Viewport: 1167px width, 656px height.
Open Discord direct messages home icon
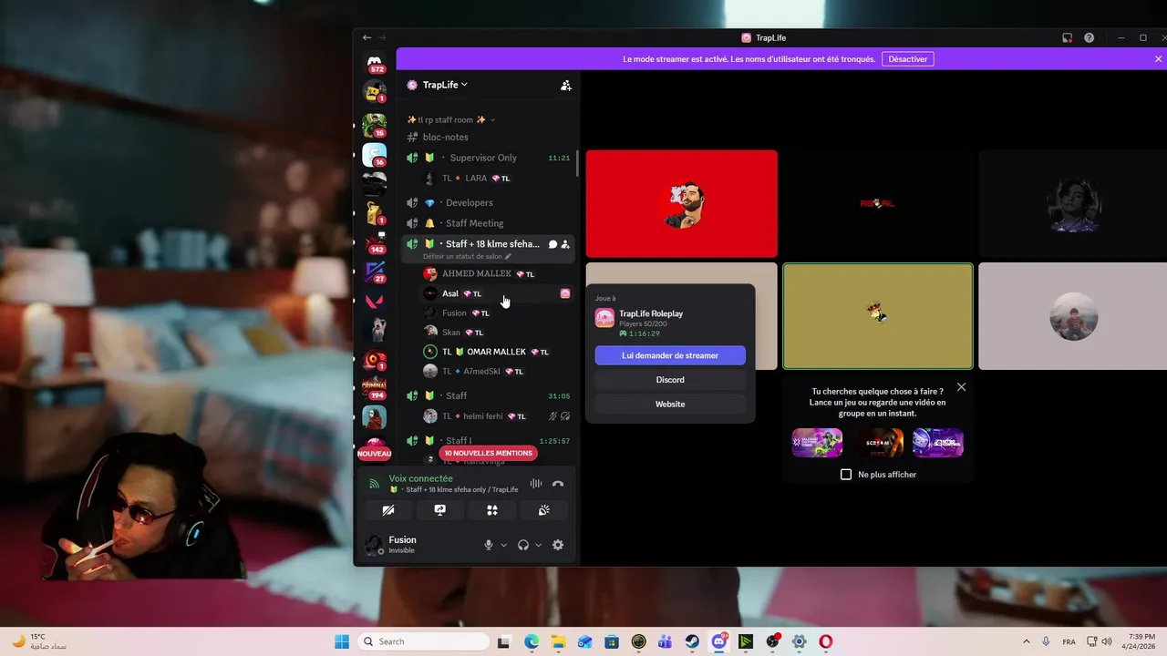375,62
